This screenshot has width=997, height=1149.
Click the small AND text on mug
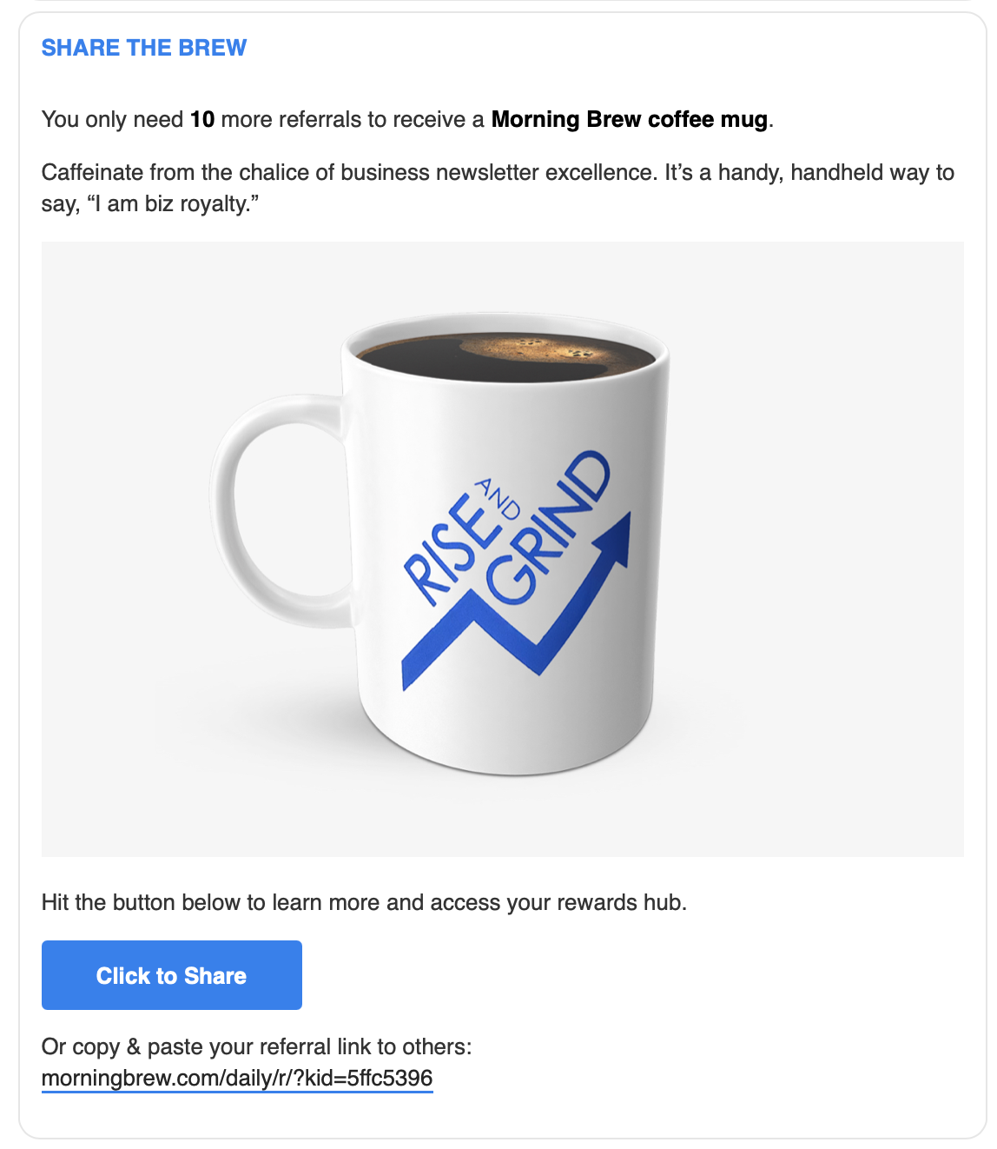(497, 499)
